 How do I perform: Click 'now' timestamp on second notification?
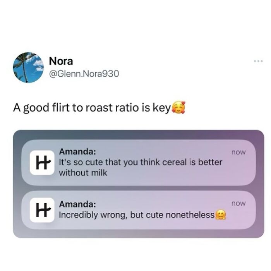coord(238,203)
